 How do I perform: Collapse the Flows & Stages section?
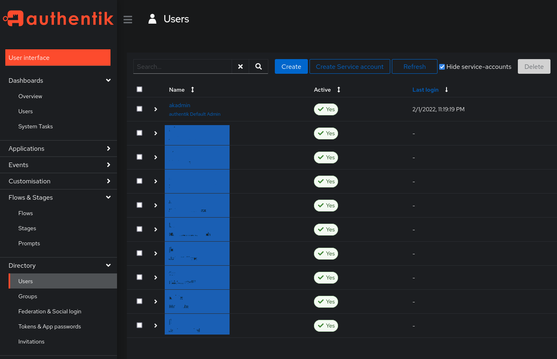pyautogui.click(x=108, y=197)
